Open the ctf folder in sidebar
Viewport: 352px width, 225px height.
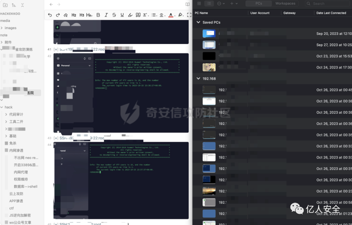coord(11,208)
